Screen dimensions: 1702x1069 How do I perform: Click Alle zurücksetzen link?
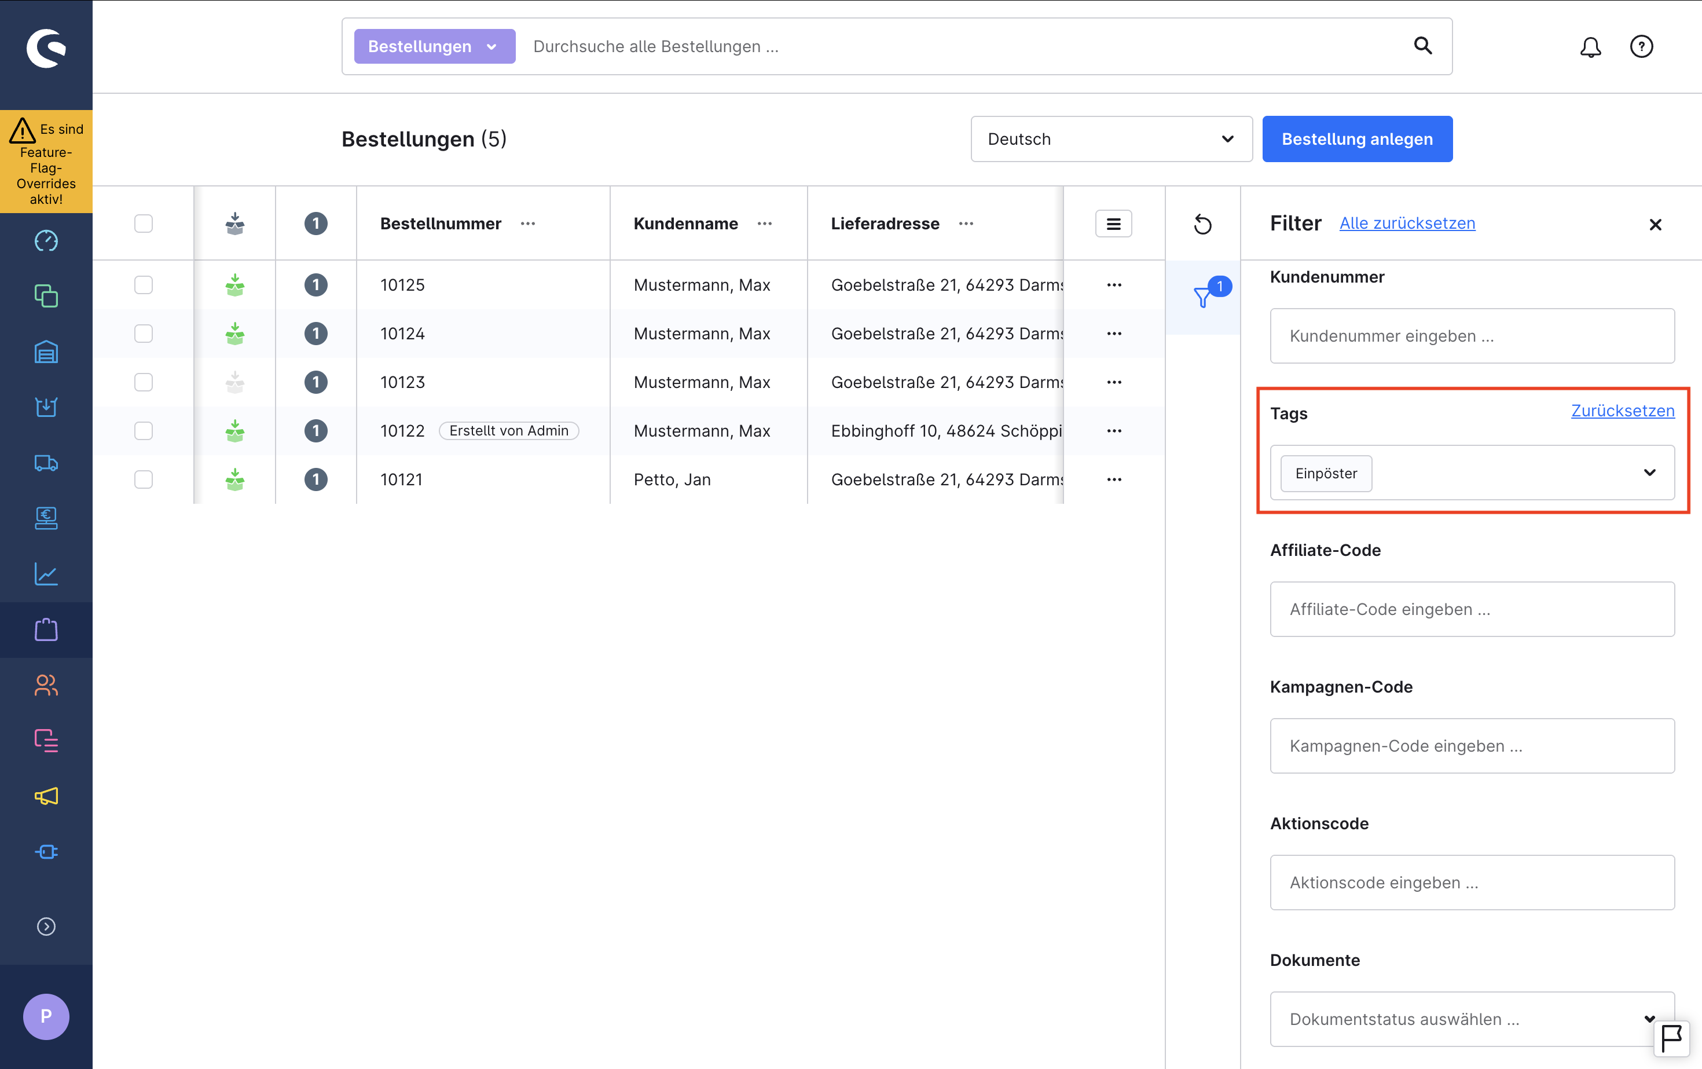pos(1407,224)
